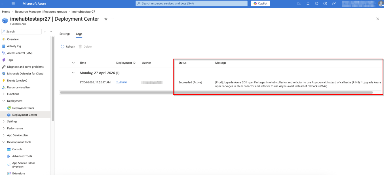Click the Microsoft Azure title
384x175 pixels.
coord(34,4)
